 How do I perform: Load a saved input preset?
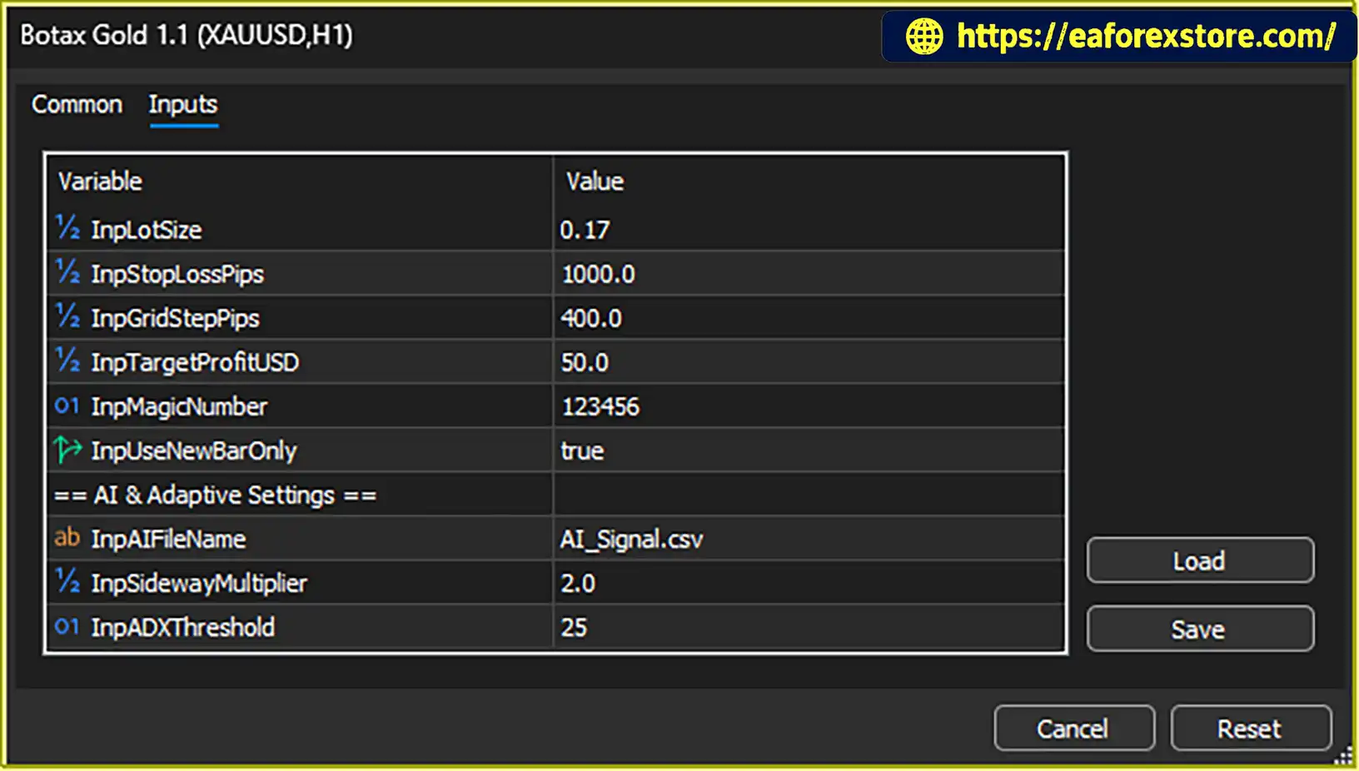[x=1200, y=560]
